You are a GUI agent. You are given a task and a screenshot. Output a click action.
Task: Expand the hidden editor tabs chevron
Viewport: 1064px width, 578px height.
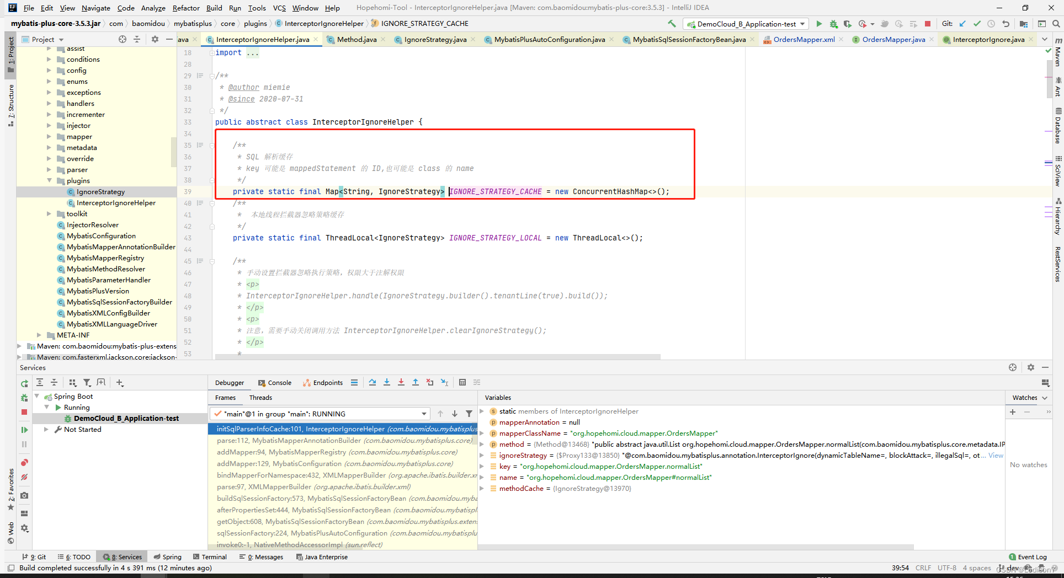click(1045, 39)
